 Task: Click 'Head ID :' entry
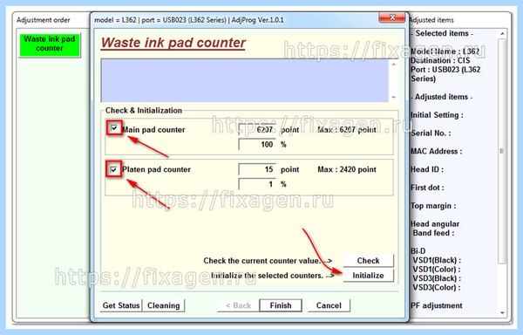tap(427, 169)
